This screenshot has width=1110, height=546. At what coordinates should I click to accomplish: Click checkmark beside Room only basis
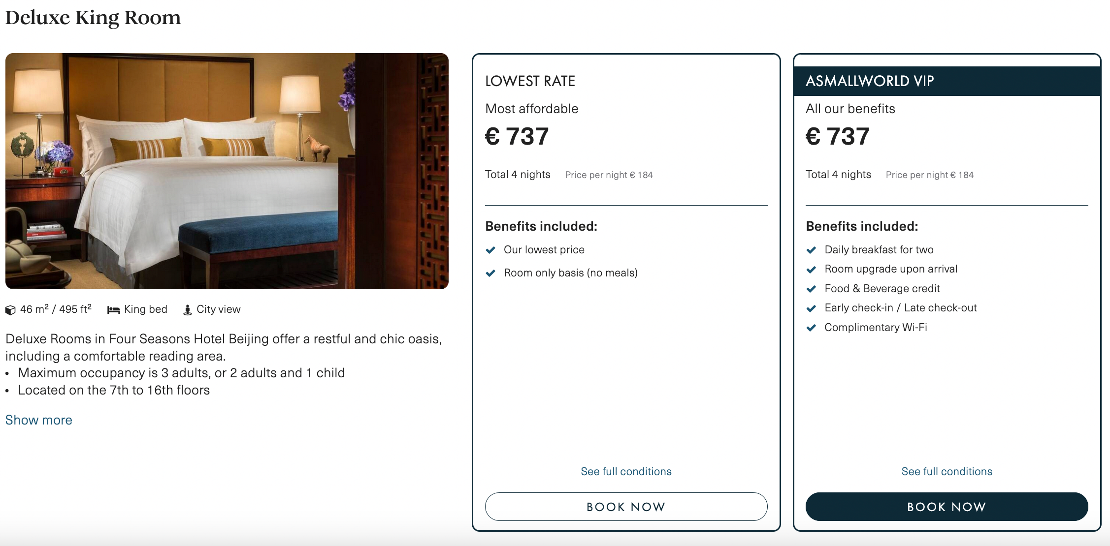pyautogui.click(x=490, y=273)
